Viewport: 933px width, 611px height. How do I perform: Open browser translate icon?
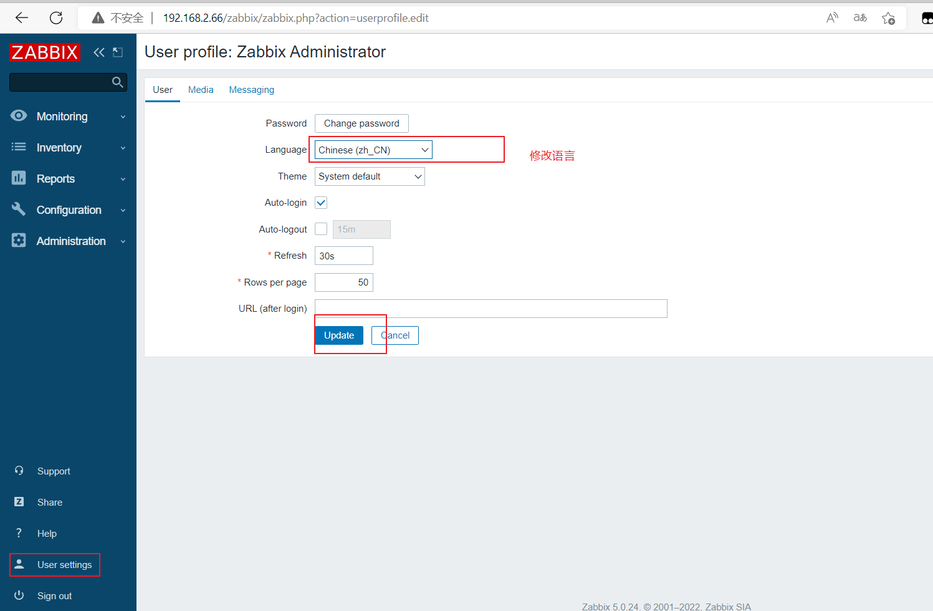point(860,18)
